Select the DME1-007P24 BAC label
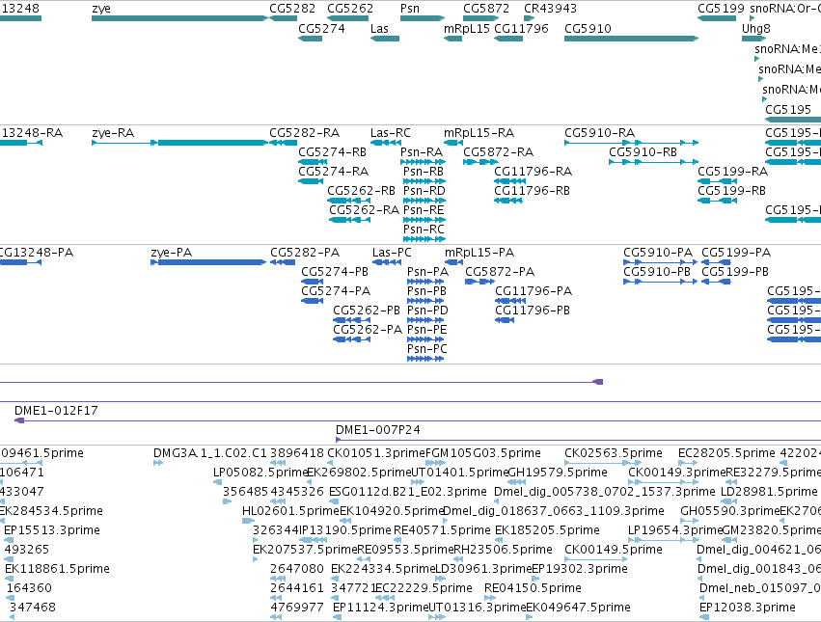821x622 pixels. 377,430
